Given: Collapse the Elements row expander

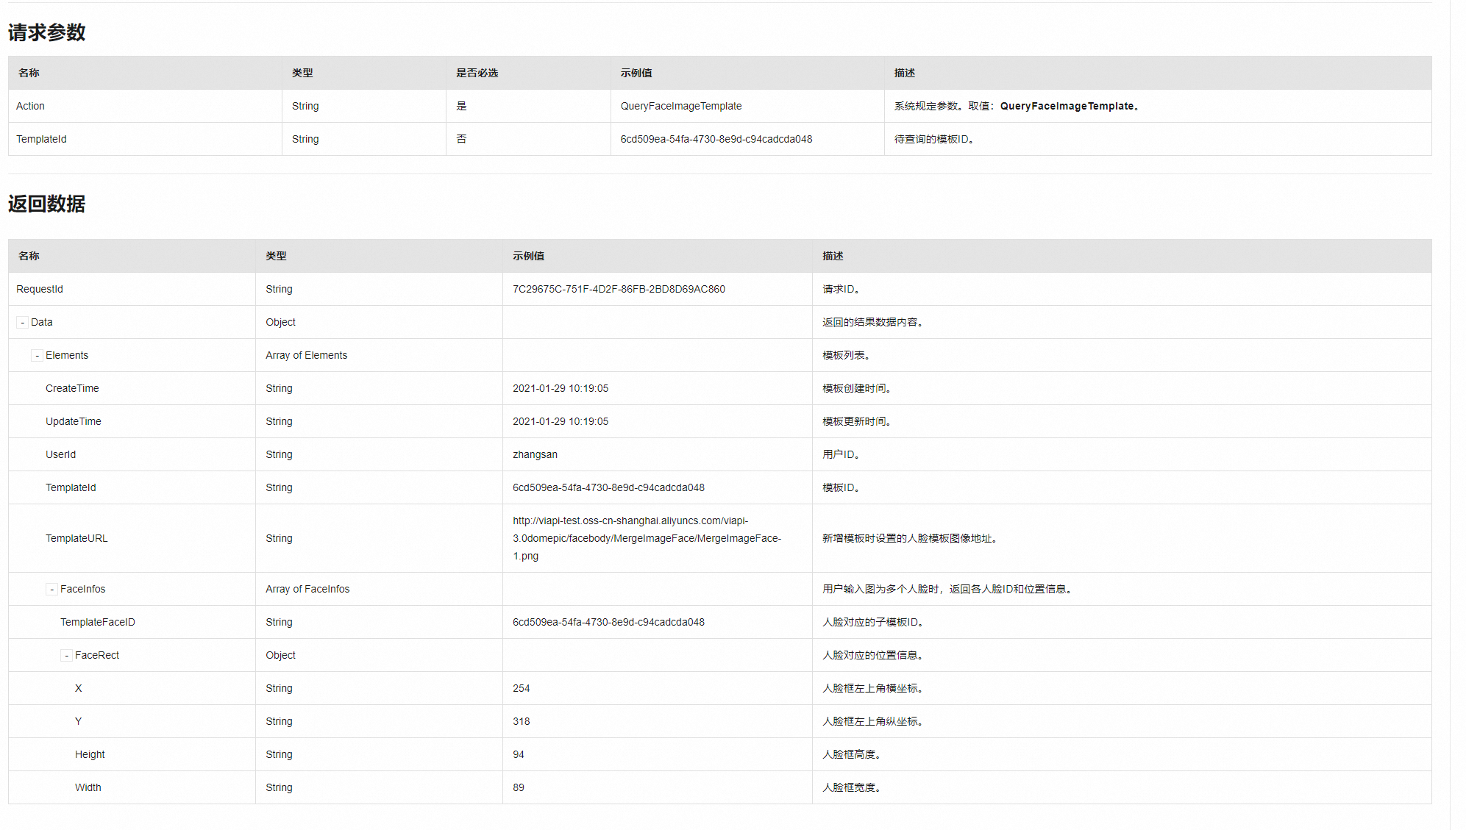Looking at the screenshot, I should point(38,356).
